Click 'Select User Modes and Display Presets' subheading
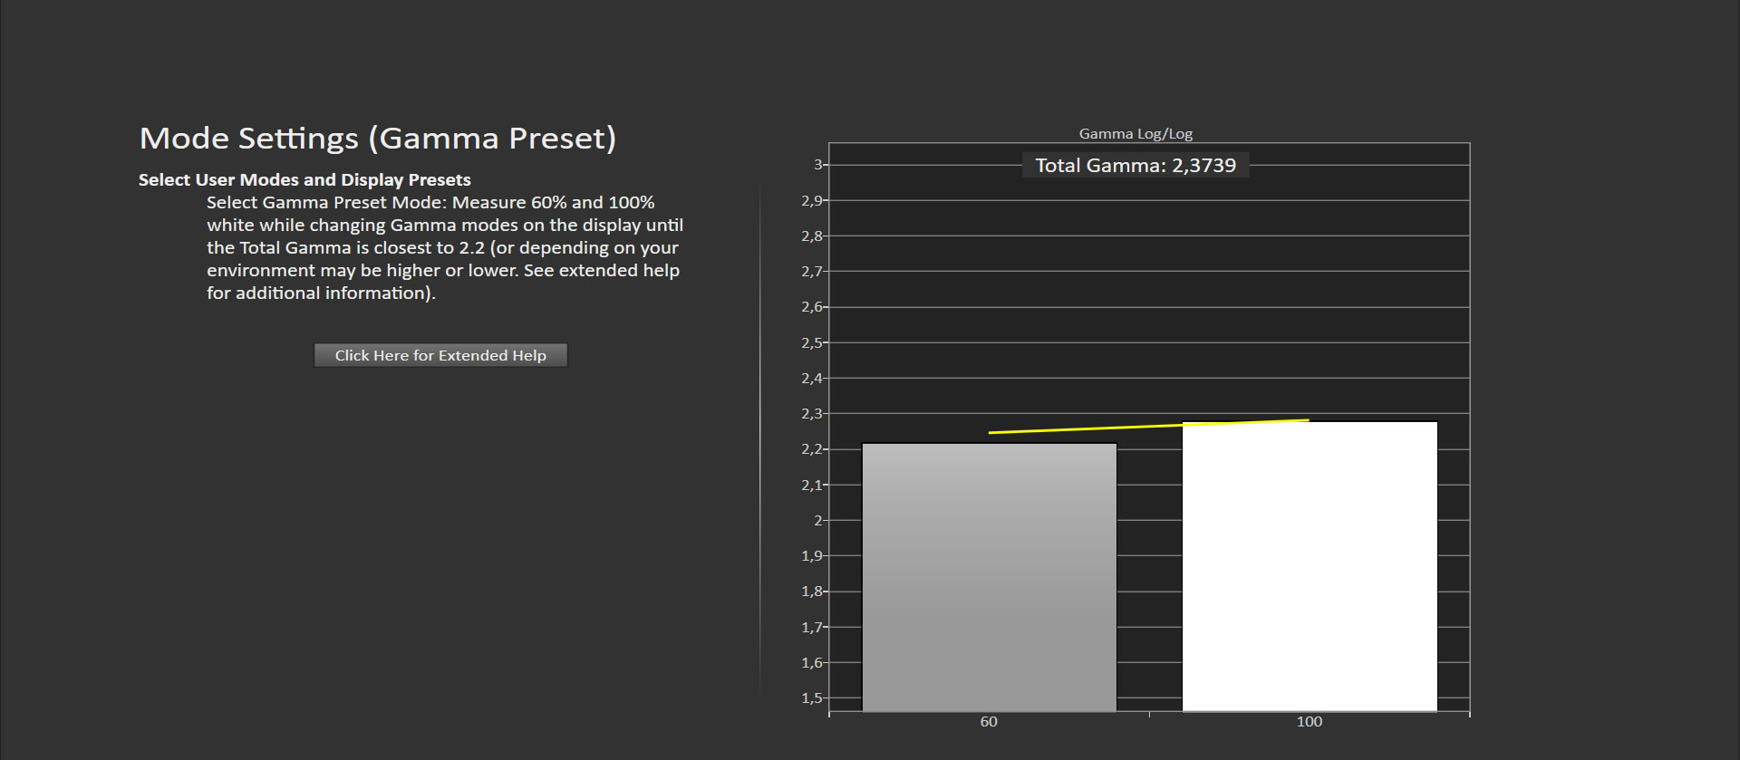 304,179
